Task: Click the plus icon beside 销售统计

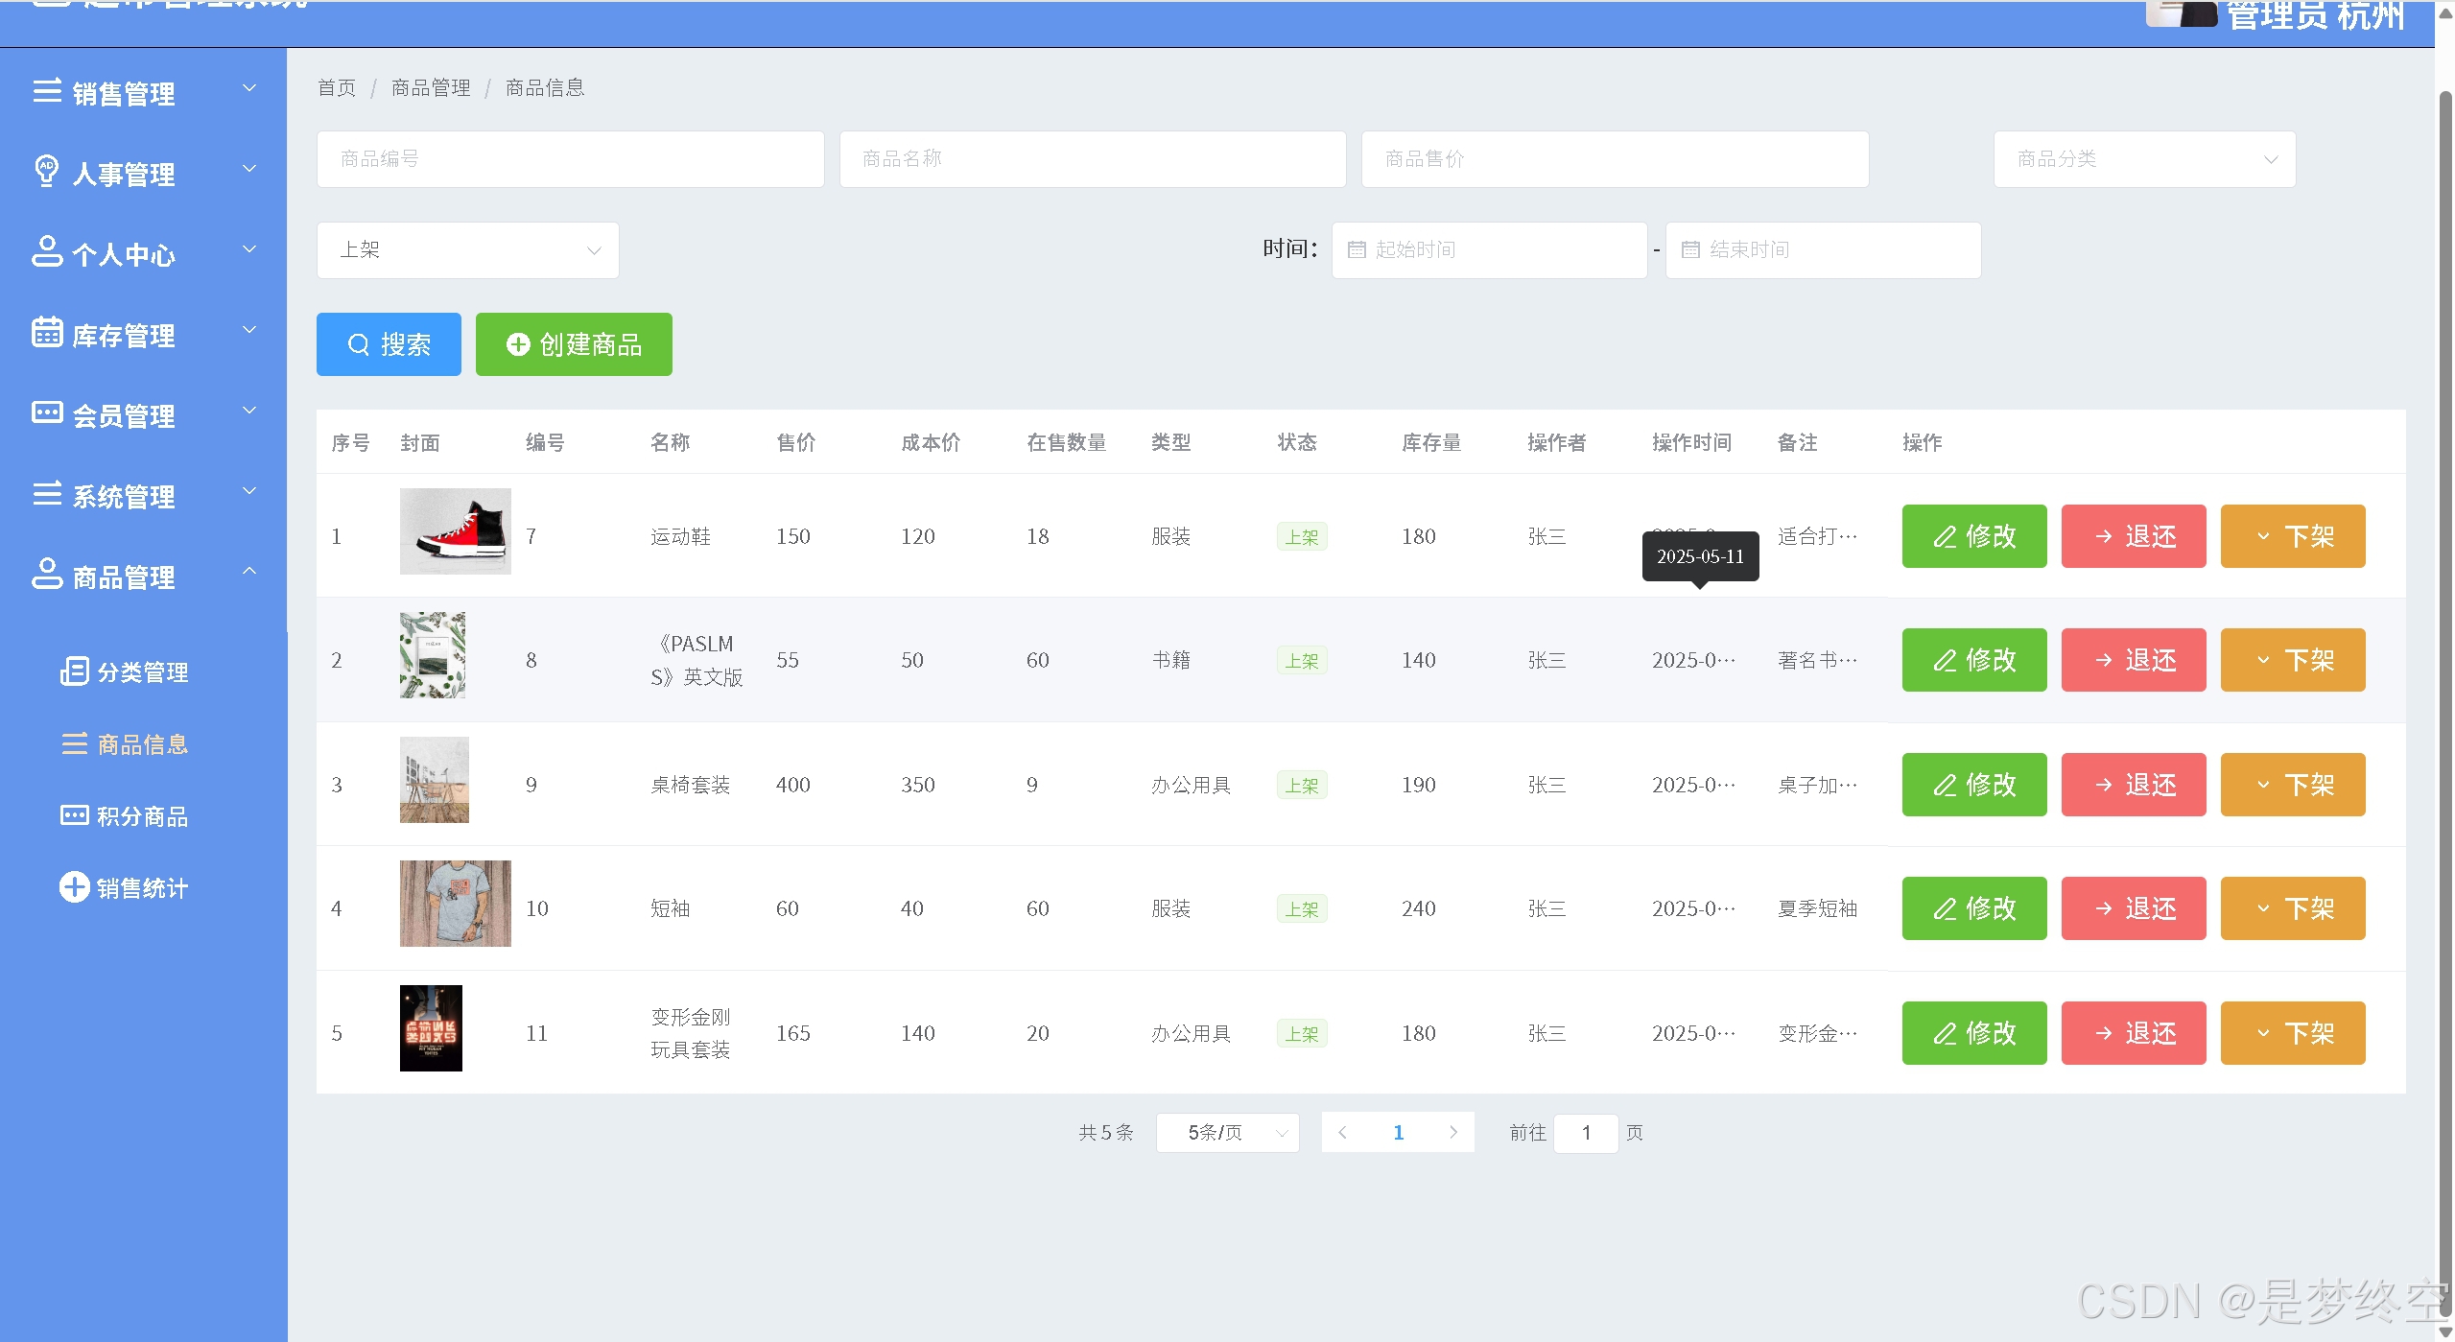Action: point(74,887)
